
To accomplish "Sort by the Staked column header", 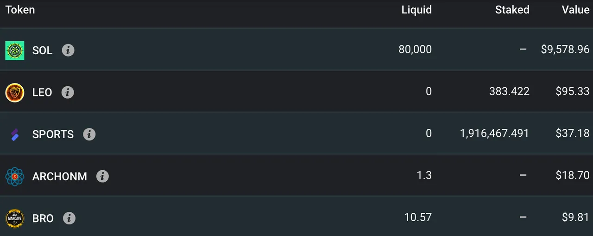I will click(x=512, y=10).
